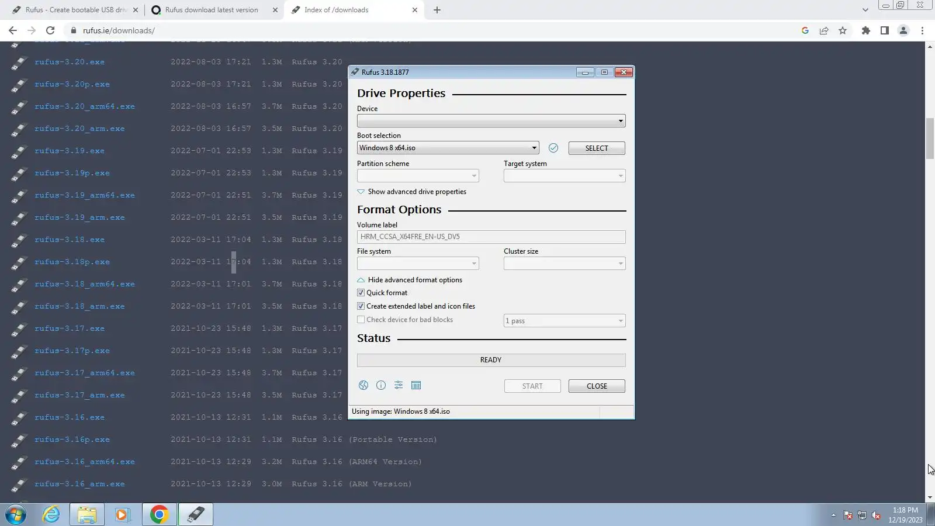Click network tray icon
935x526 pixels.
click(861, 515)
